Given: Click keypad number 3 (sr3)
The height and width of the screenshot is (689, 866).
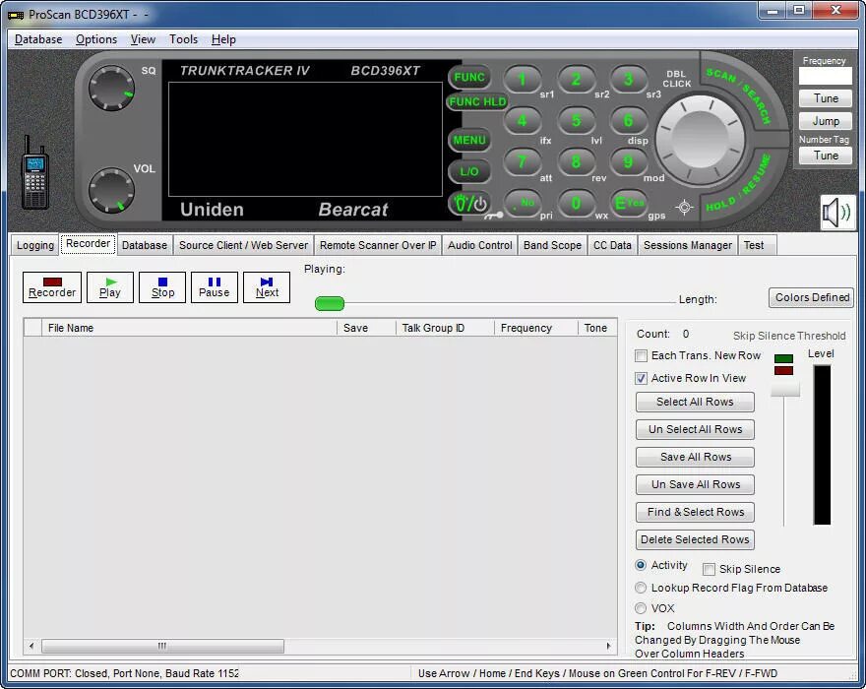Looking at the screenshot, I should (628, 80).
